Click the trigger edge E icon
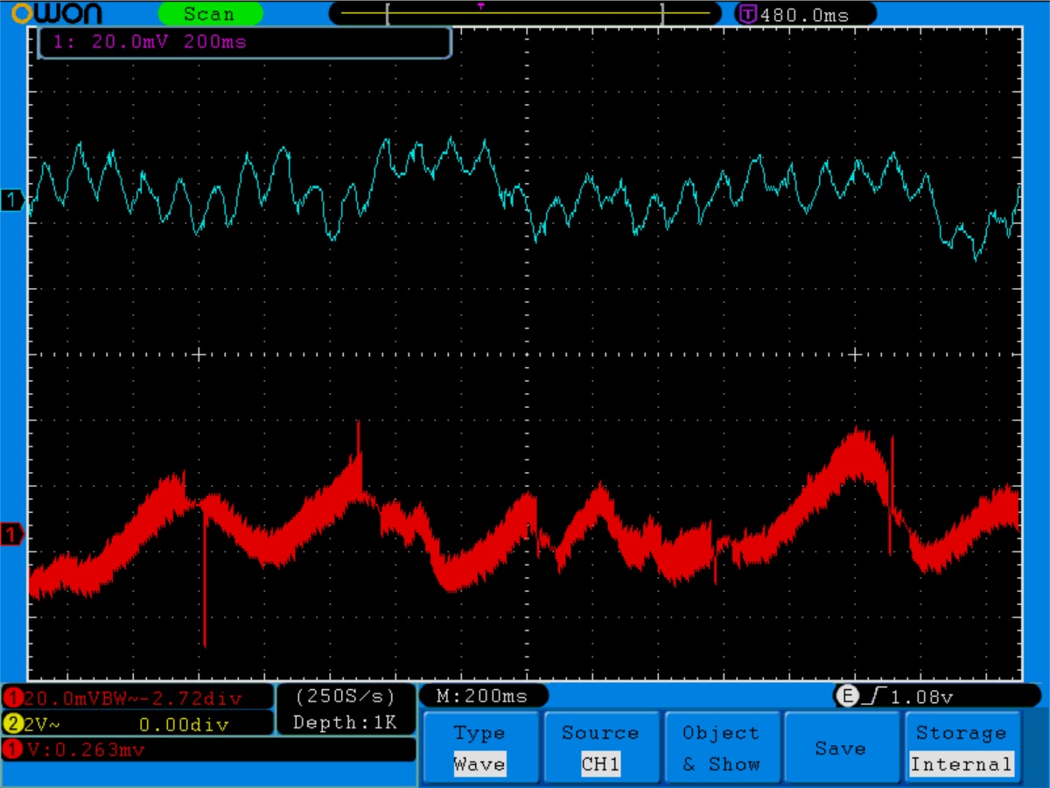1050x788 pixels. 846,696
